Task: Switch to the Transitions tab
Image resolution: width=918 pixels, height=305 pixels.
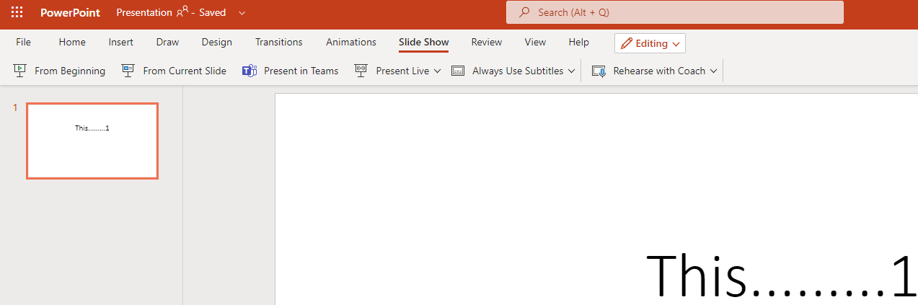Action: point(279,42)
